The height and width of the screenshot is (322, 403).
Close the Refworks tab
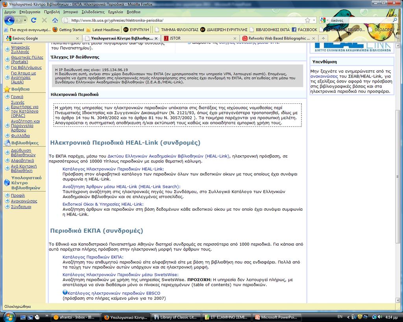coord(313,38)
